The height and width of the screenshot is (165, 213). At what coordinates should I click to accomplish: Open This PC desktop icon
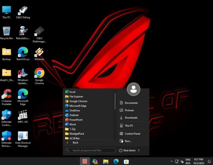[x=6, y=12]
